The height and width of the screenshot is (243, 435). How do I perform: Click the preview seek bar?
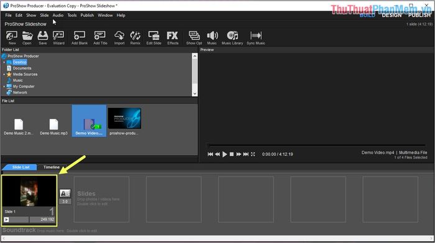coord(317,145)
